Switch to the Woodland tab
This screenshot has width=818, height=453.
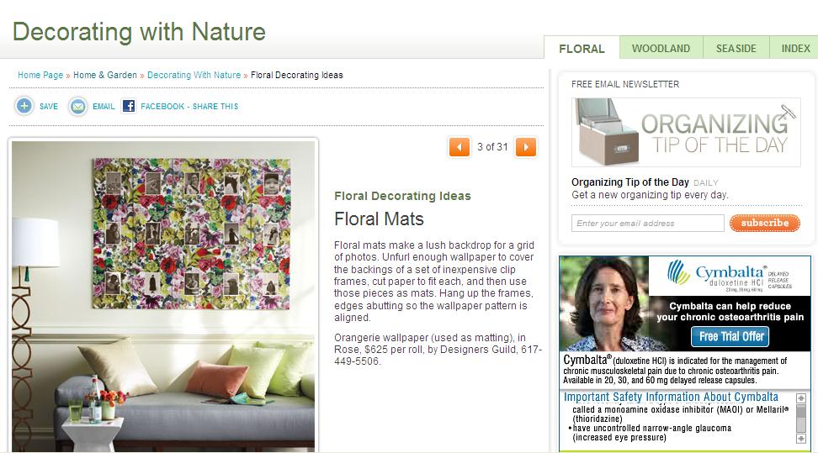point(661,49)
